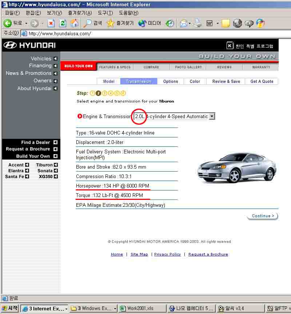Open the Back button history dropdown arrow
The width and height of the screenshot is (291, 314).
tap(26, 23)
